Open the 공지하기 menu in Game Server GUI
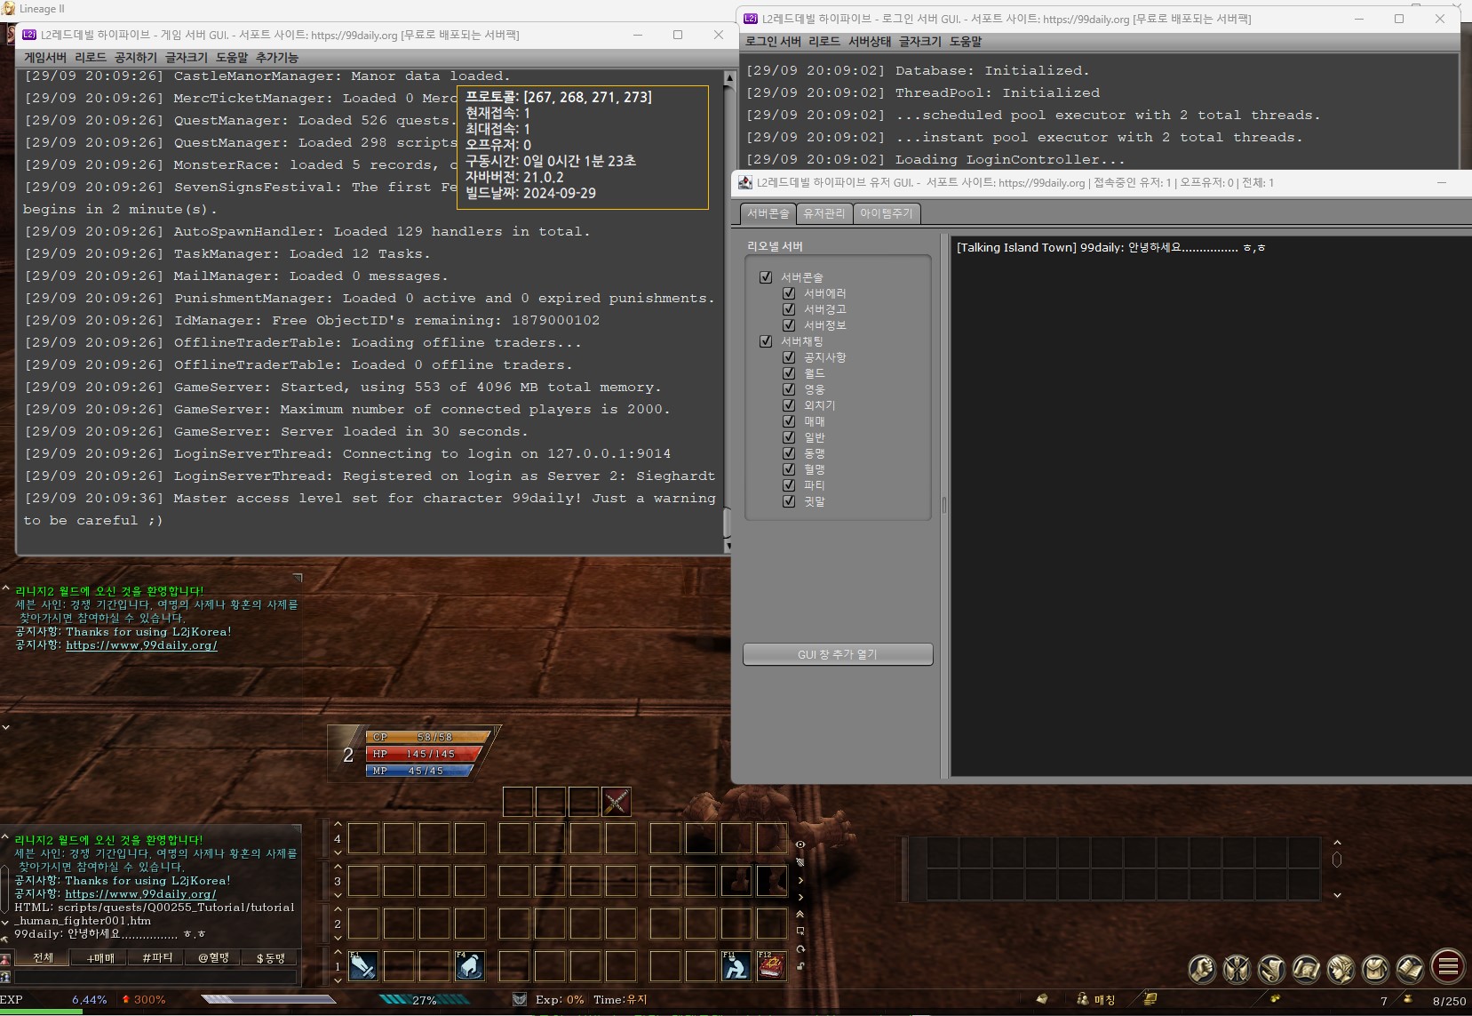1472x1016 pixels. click(136, 58)
